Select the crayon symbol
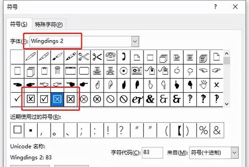249x167 pixels. [x=70, y=57]
